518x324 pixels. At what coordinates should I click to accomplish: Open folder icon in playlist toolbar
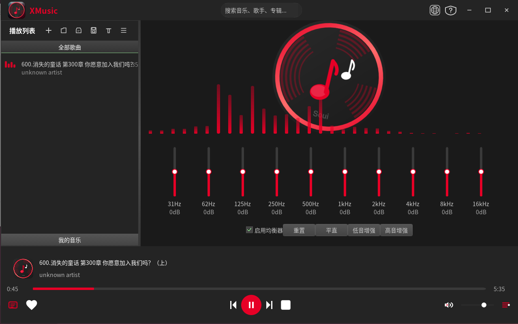[64, 30]
